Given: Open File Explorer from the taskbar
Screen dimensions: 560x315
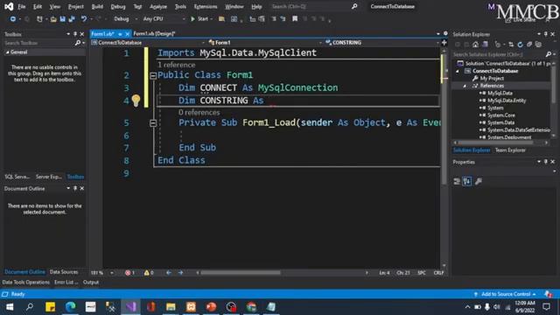Looking at the screenshot, I should 171,307.
